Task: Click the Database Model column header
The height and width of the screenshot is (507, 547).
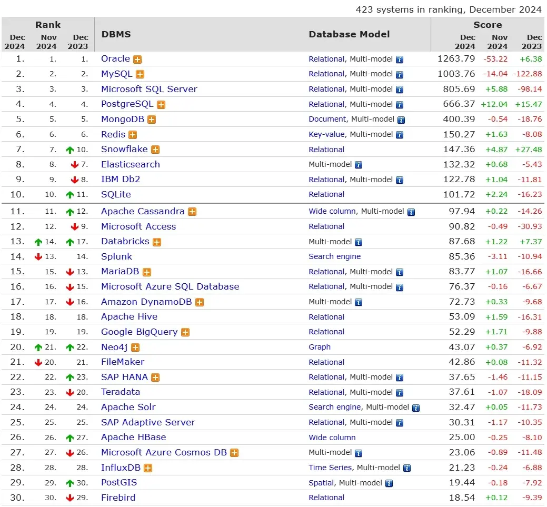Action: click(x=349, y=34)
